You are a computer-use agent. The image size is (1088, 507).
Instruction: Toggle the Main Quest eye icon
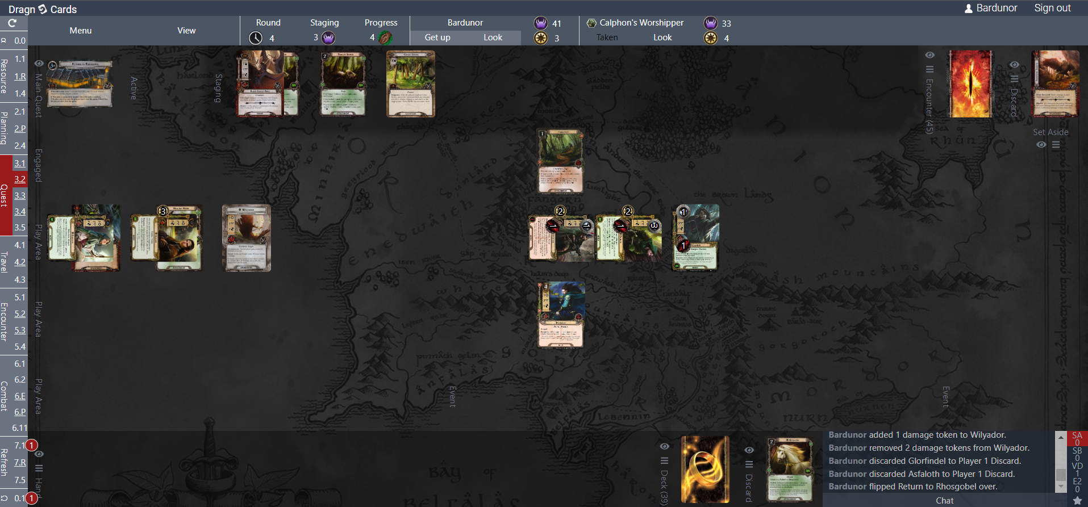(39, 64)
